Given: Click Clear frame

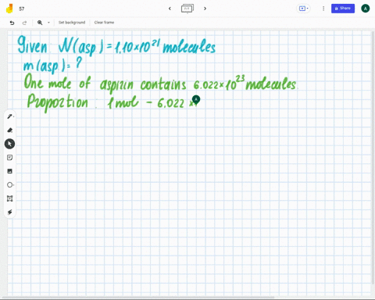Looking at the screenshot, I should coord(104,23).
